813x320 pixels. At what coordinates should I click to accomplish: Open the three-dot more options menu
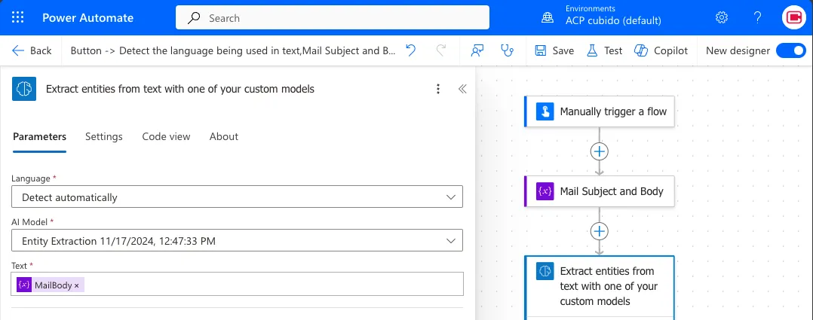tap(438, 89)
